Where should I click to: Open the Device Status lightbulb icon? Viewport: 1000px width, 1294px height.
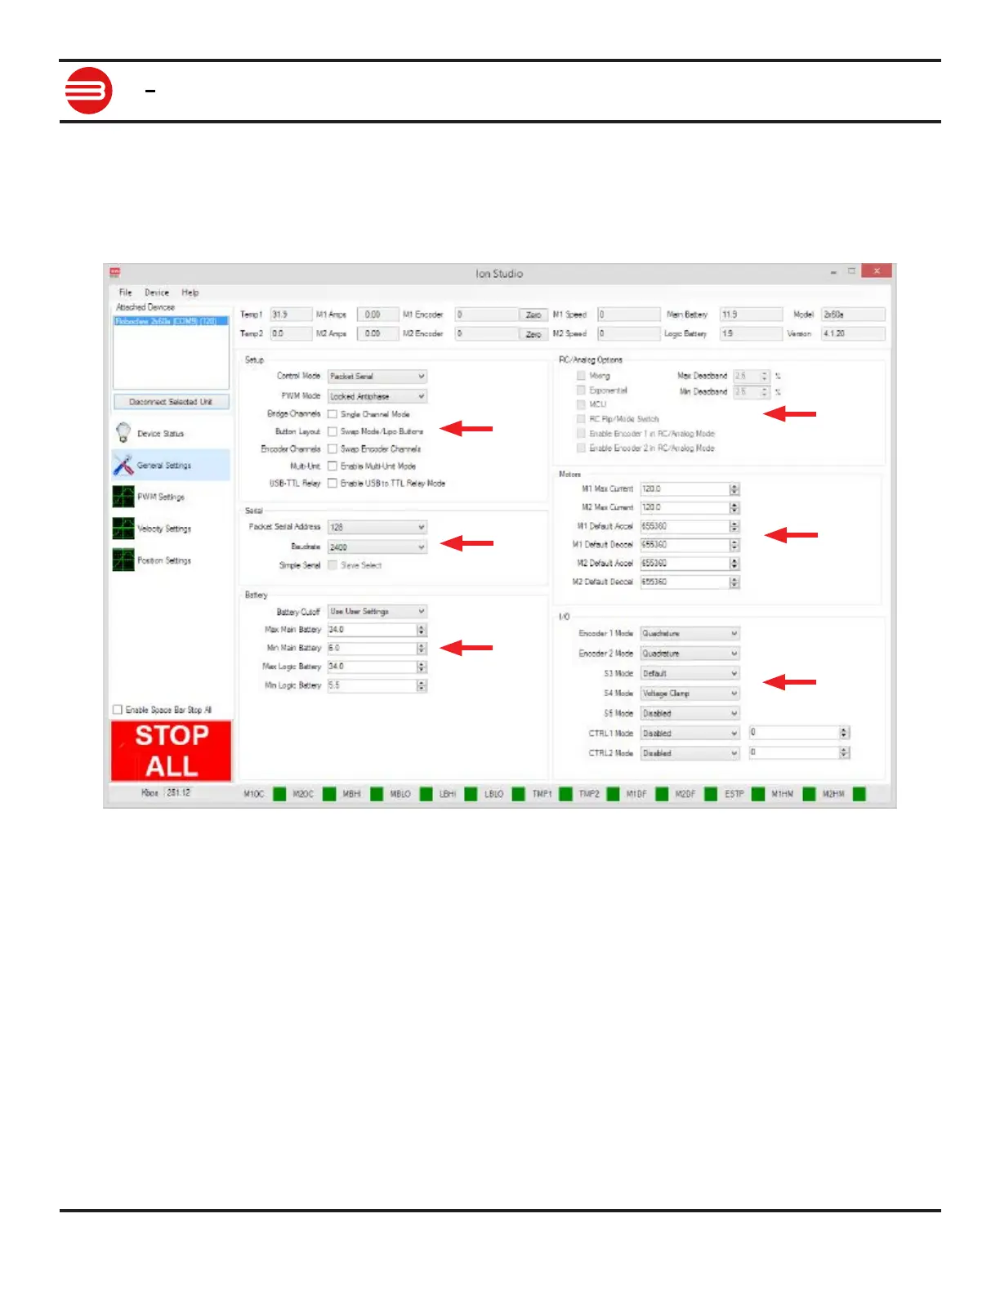point(123,433)
